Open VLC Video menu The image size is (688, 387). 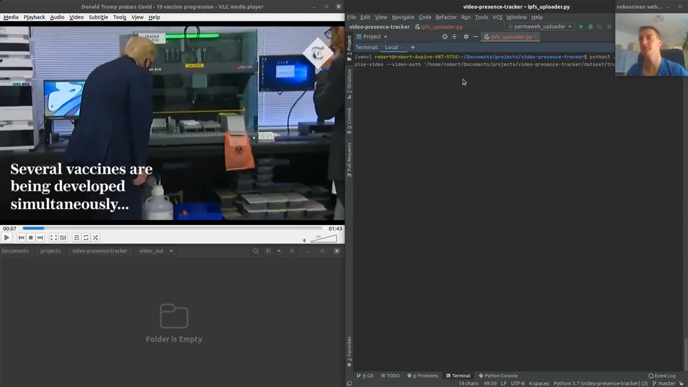(76, 17)
